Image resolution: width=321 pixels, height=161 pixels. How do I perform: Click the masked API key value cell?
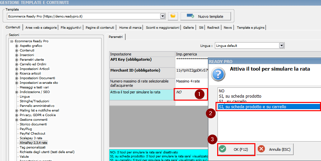click(x=191, y=62)
